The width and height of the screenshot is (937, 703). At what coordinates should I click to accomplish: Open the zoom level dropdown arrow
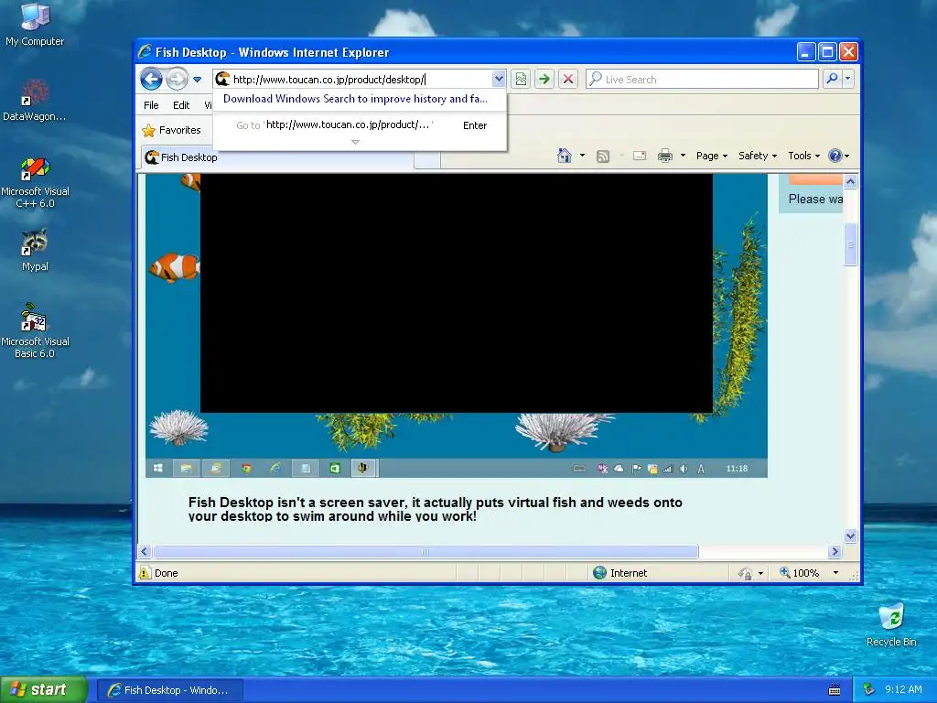click(835, 573)
